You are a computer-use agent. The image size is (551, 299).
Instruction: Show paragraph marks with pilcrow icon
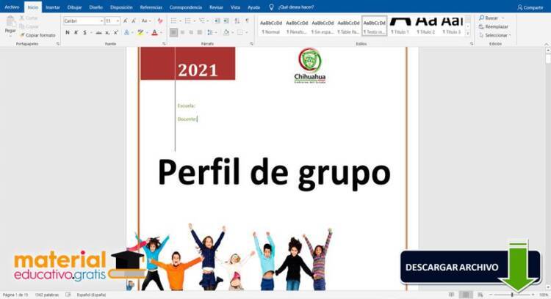coord(247,21)
